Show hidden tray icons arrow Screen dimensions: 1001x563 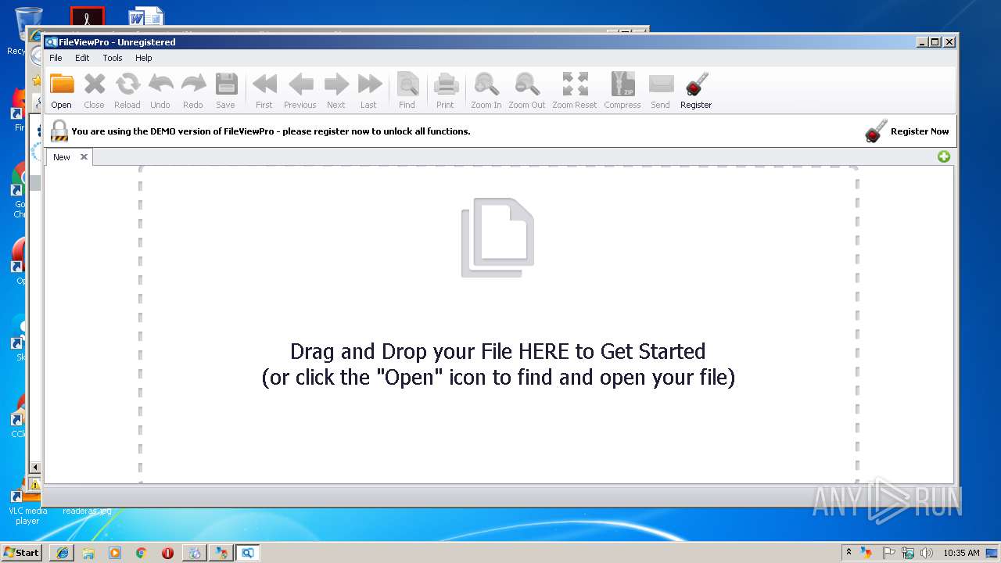[x=849, y=553]
